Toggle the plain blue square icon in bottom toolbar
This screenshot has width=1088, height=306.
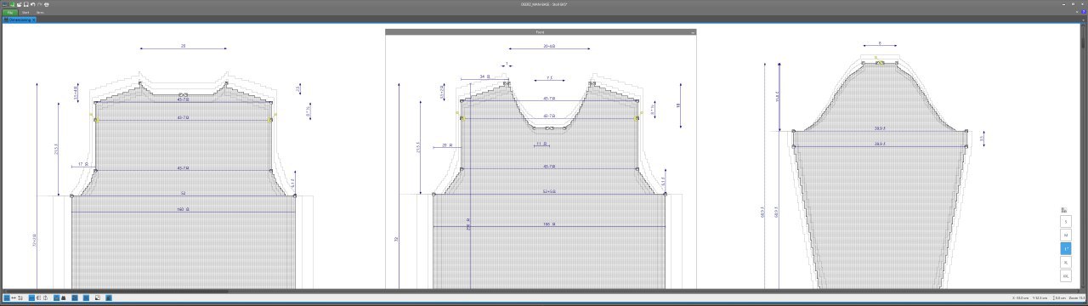(x=86, y=297)
